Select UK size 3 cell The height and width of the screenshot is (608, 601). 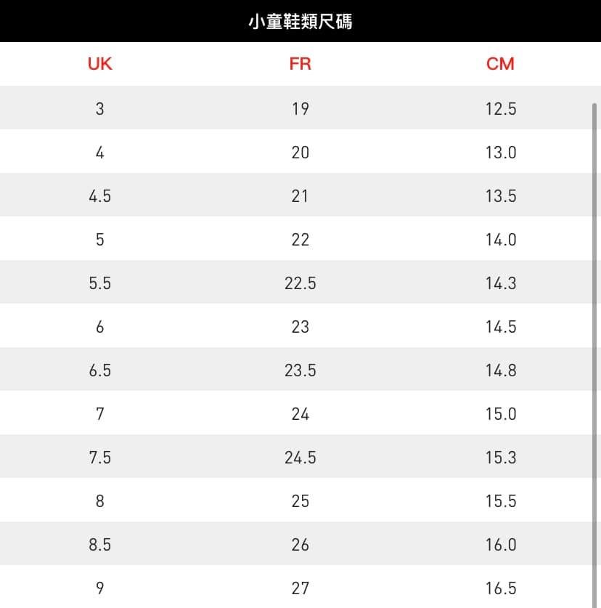pos(100,109)
